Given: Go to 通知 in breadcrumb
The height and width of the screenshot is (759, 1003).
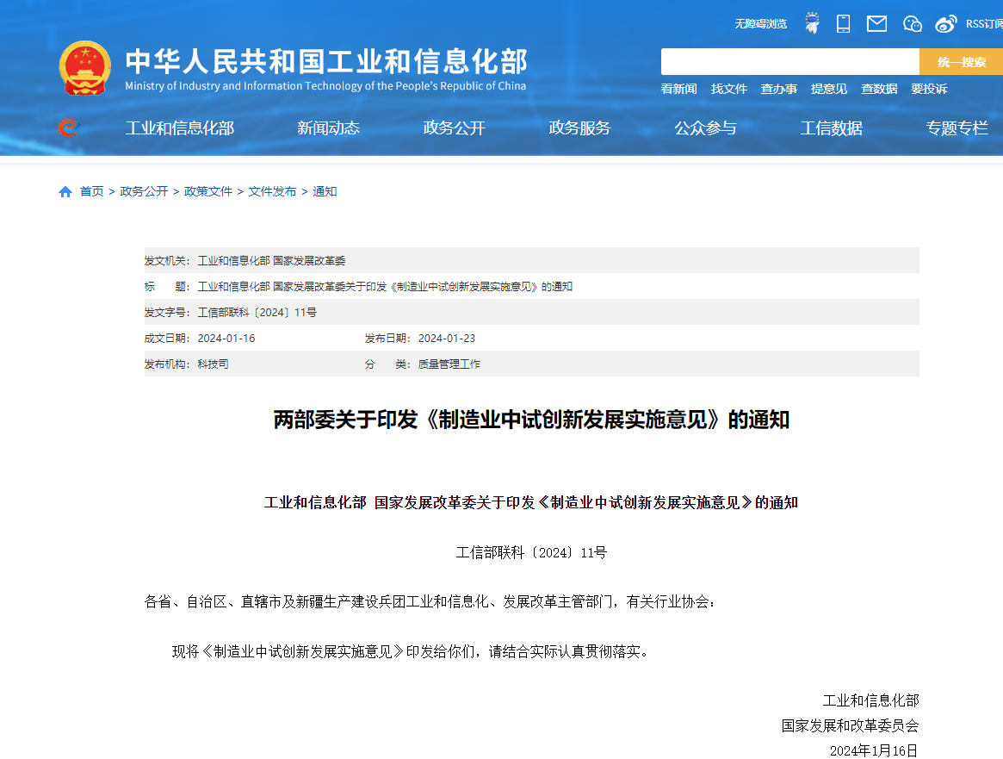Looking at the screenshot, I should pyautogui.click(x=325, y=191).
